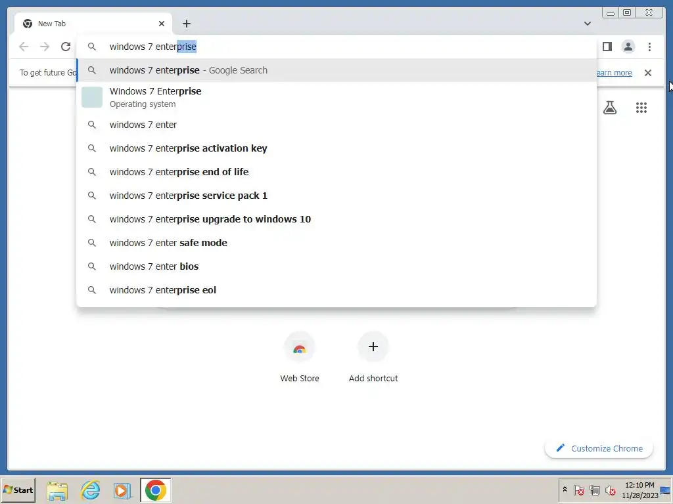Click the muted volume tray icon
The width and height of the screenshot is (673, 504).
(x=611, y=490)
